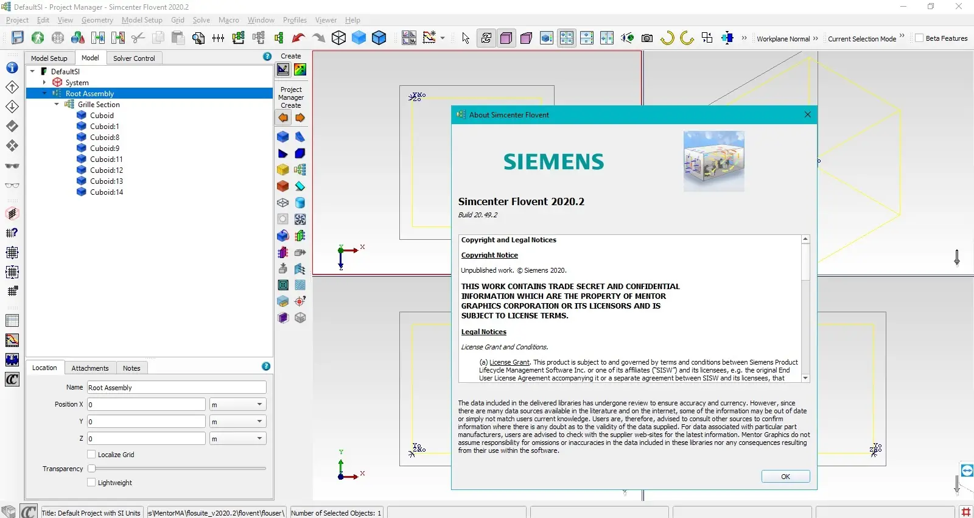This screenshot has height=518, width=974.
Task: Open the plot icon dropdown arrow in toolbar
Action: point(443,38)
